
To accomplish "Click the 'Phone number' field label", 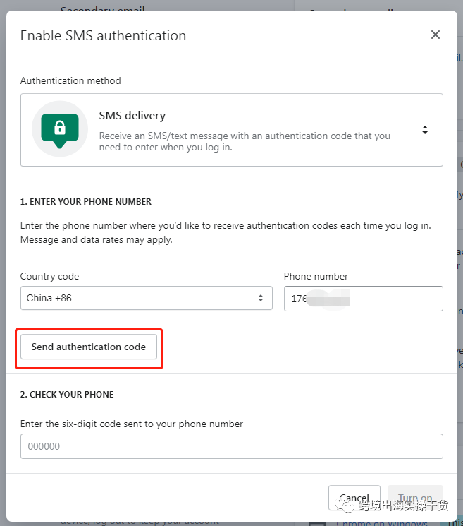I will coord(316,277).
